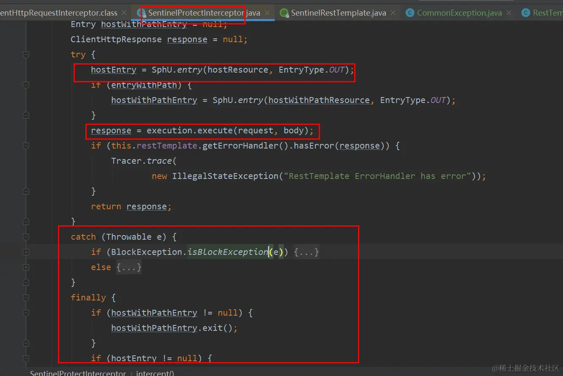
Task: Close the CommonException.java tab
Action: 509,13
